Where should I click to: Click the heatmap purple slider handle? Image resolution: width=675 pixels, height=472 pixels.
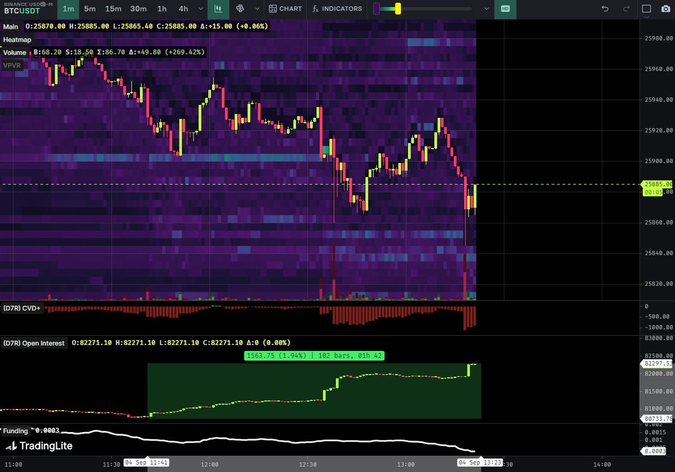(x=376, y=9)
